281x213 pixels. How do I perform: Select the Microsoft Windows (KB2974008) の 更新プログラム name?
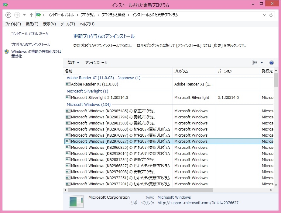[x=113, y=172]
